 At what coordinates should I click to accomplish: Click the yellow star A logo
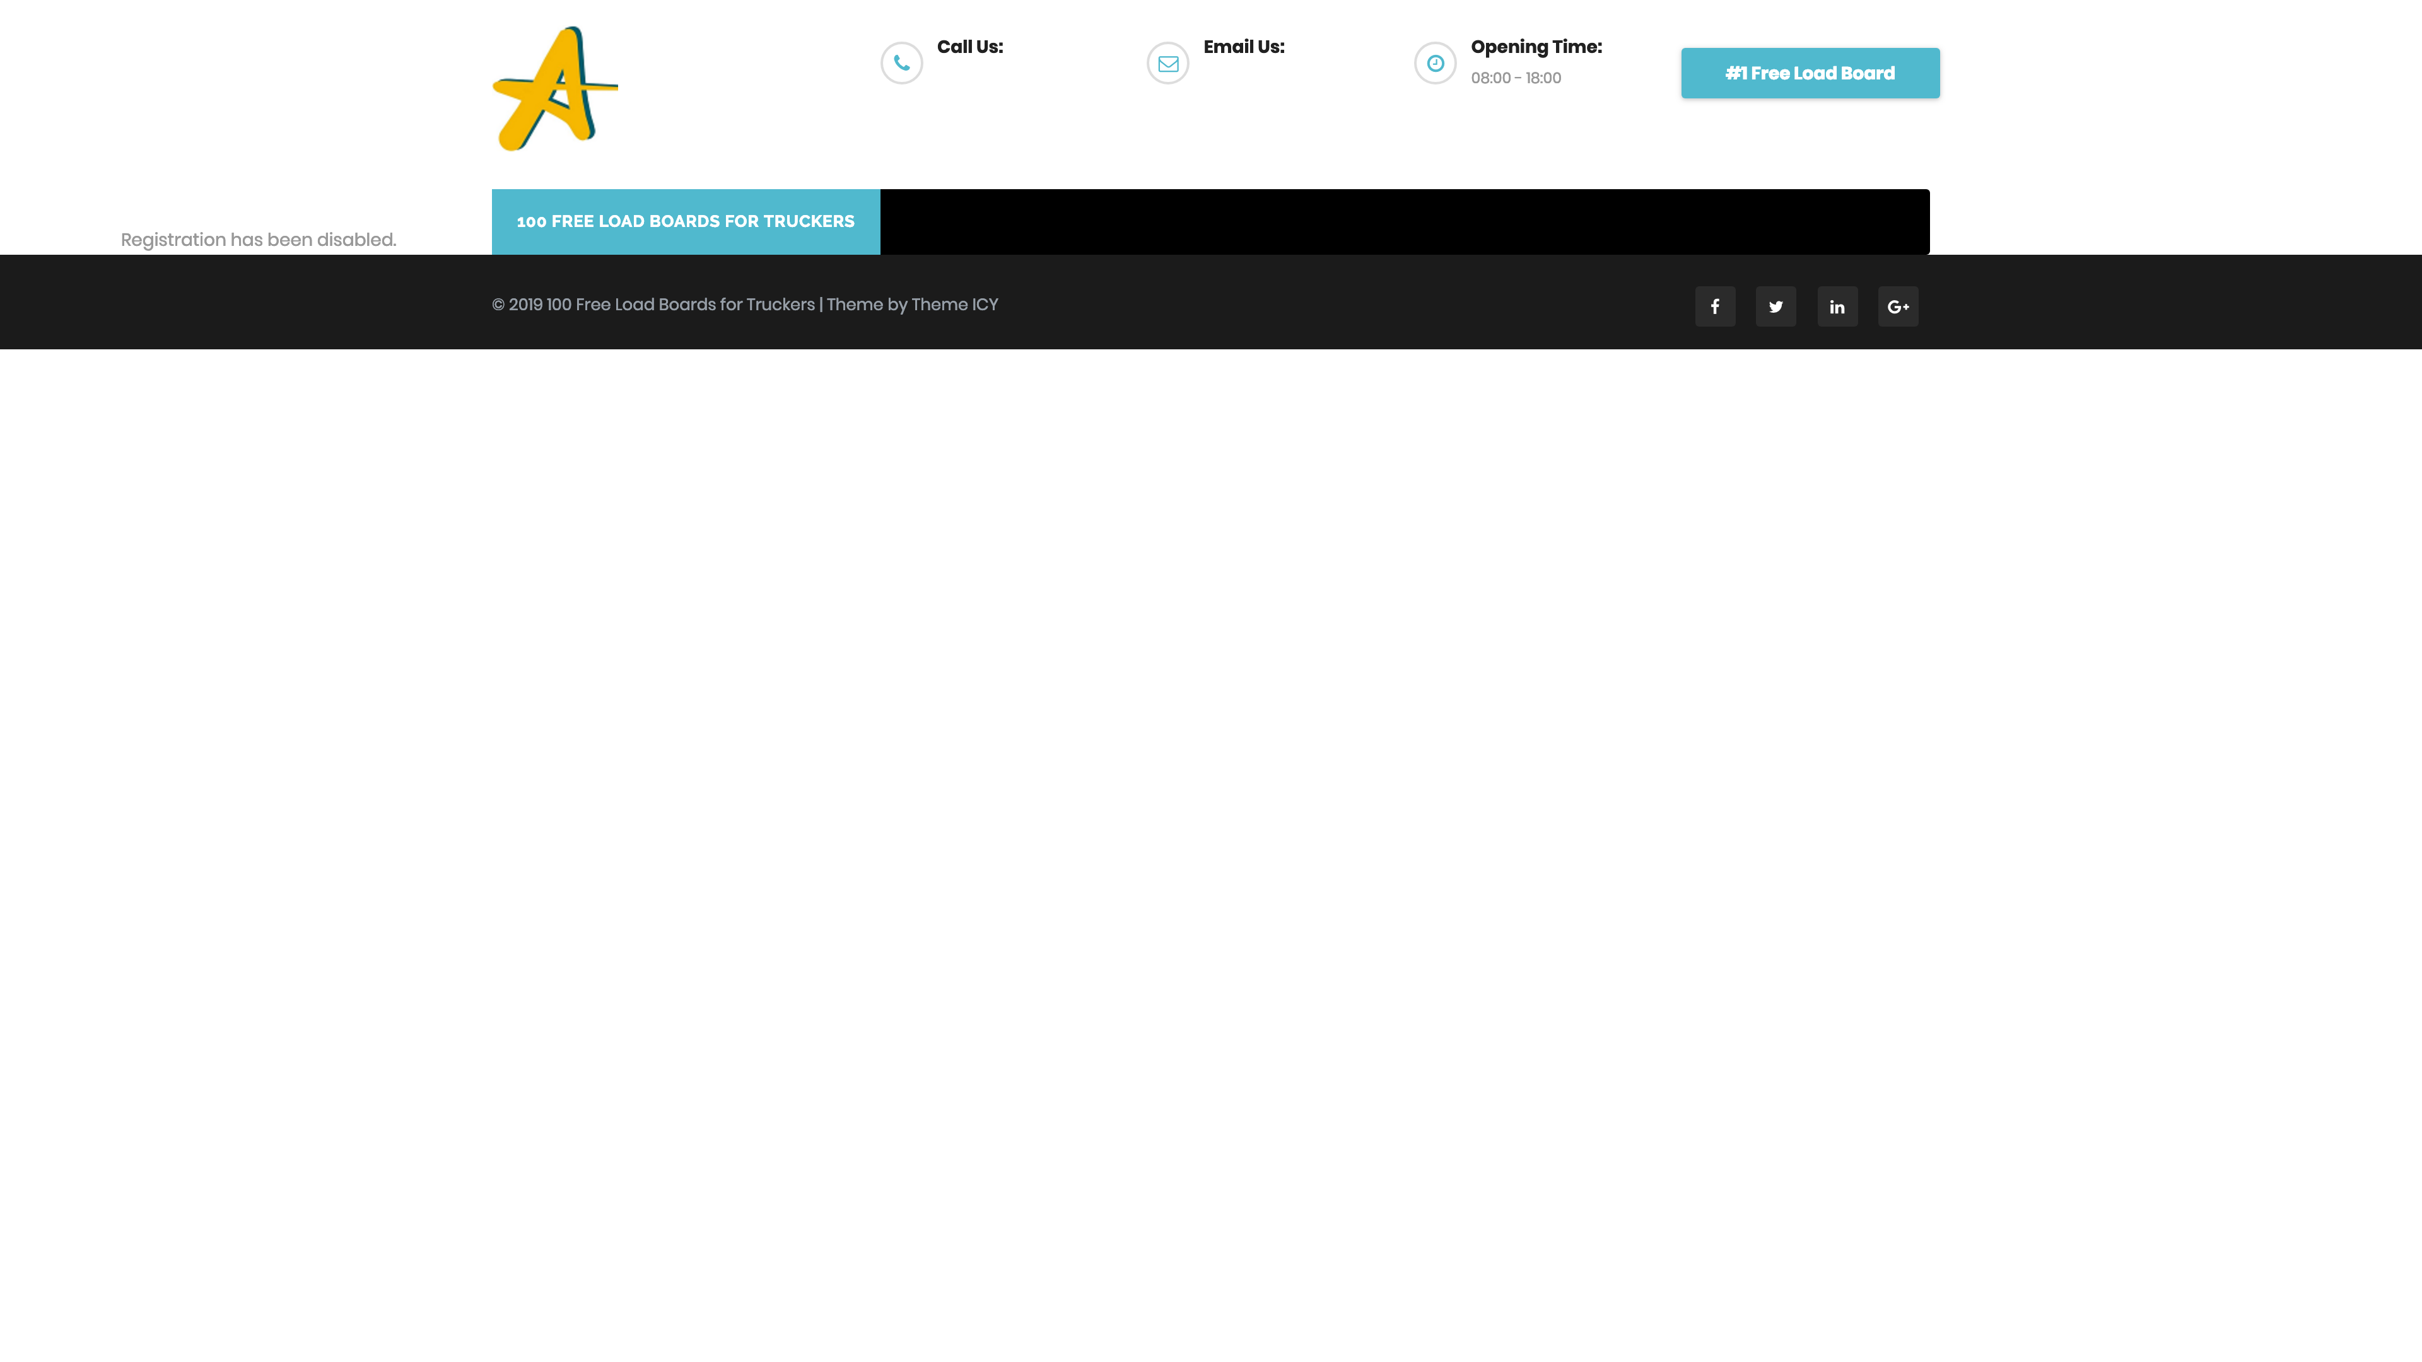pos(555,88)
